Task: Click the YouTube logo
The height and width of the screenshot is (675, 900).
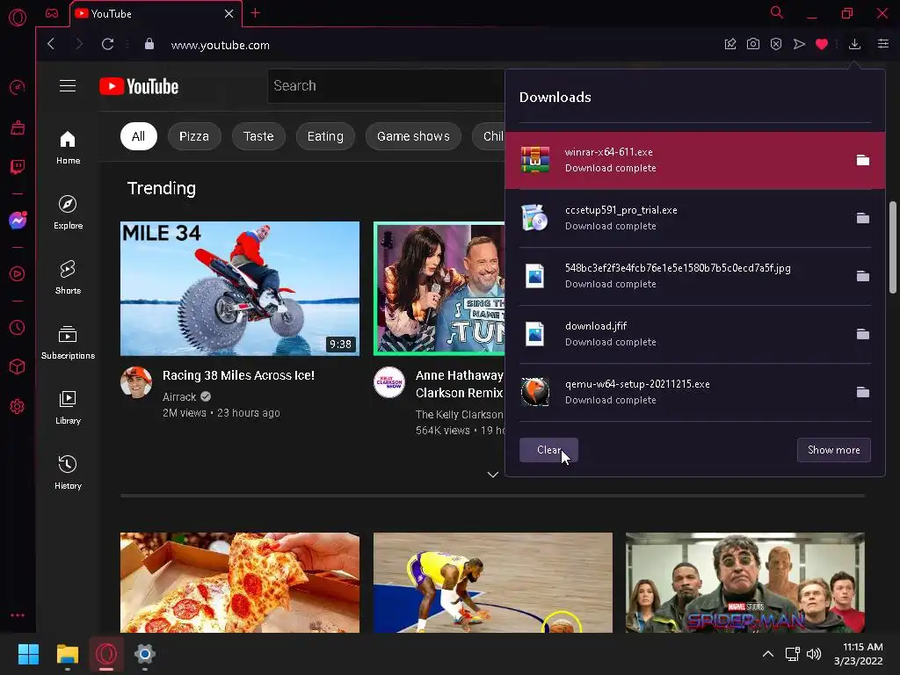Action: [x=139, y=86]
